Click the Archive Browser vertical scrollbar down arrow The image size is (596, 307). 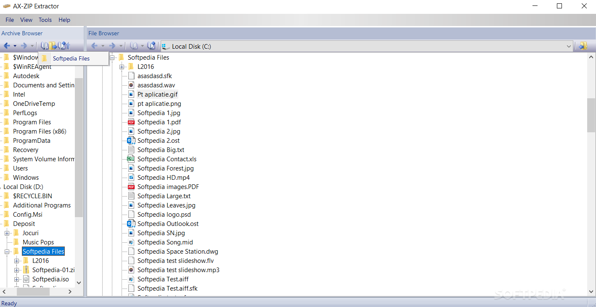(x=79, y=283)
